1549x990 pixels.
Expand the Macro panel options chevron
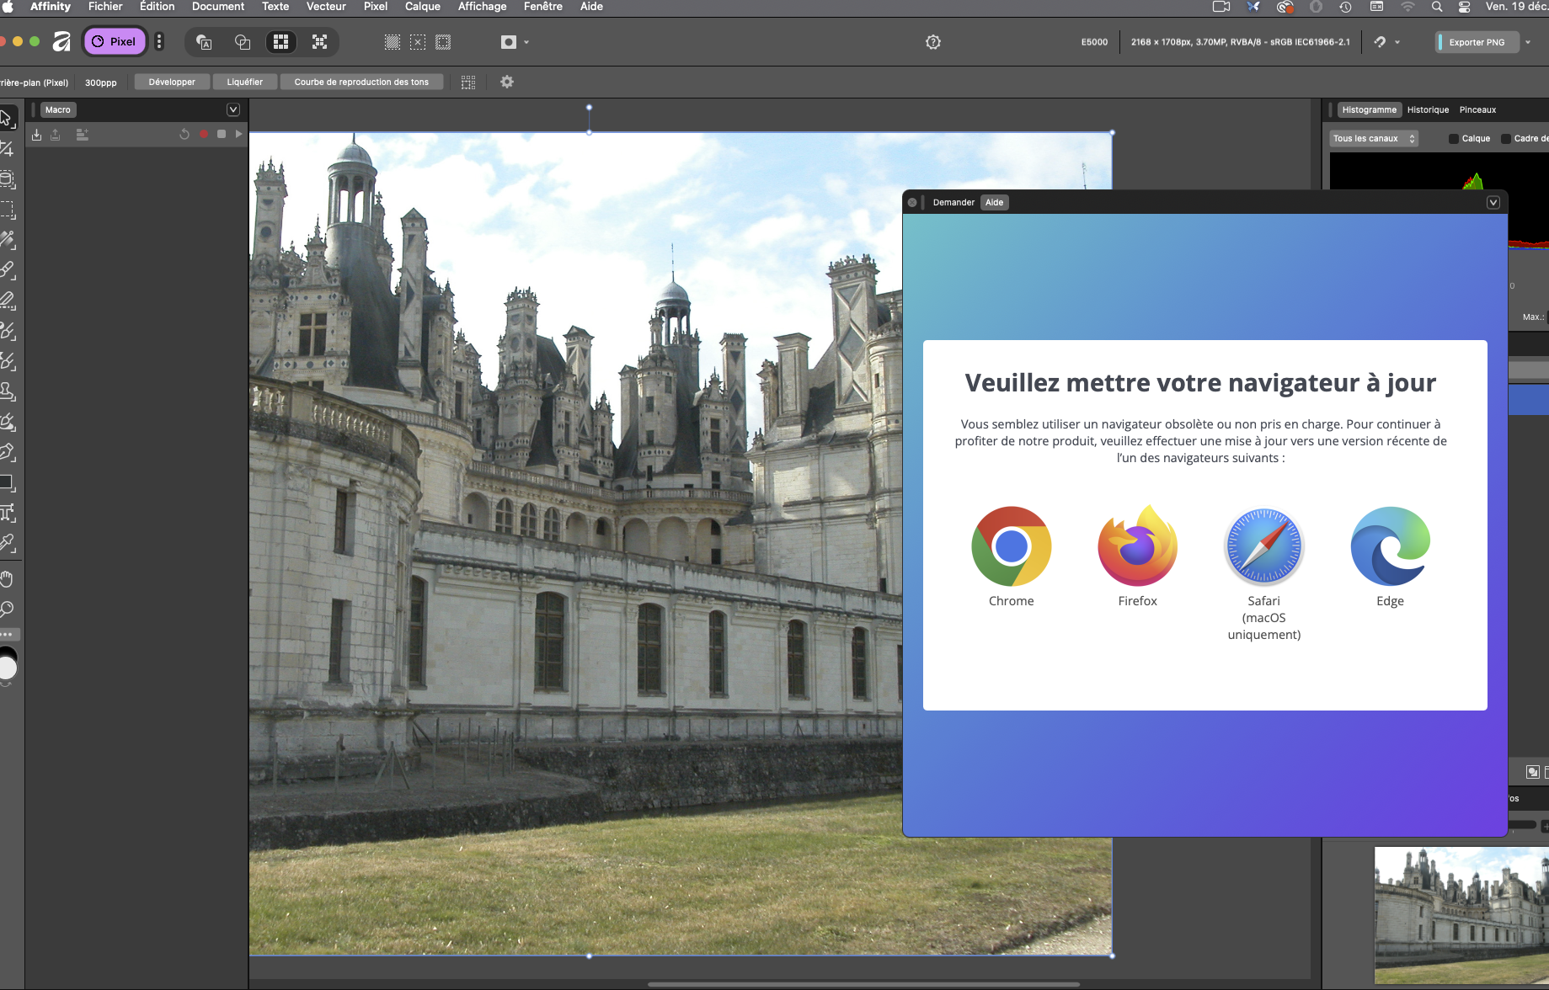tap(233, 109)
